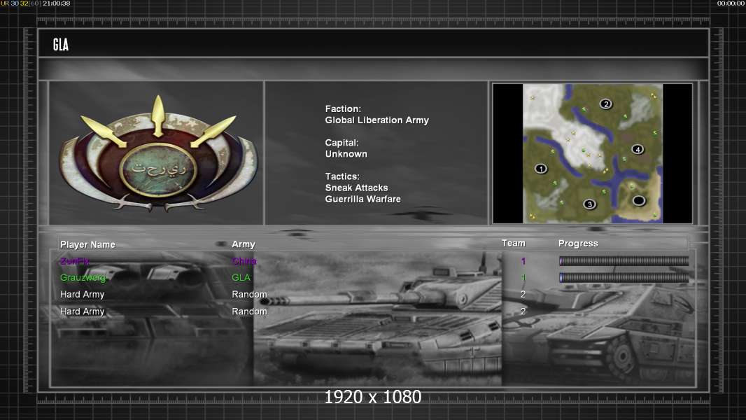Image resolution: width=746 pixels, height=420 pixels.
Task: Click the purple player progress bar
Action: pos(624,260)
